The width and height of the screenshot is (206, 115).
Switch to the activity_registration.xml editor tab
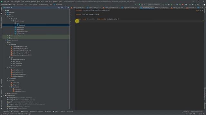pos(111,8)
